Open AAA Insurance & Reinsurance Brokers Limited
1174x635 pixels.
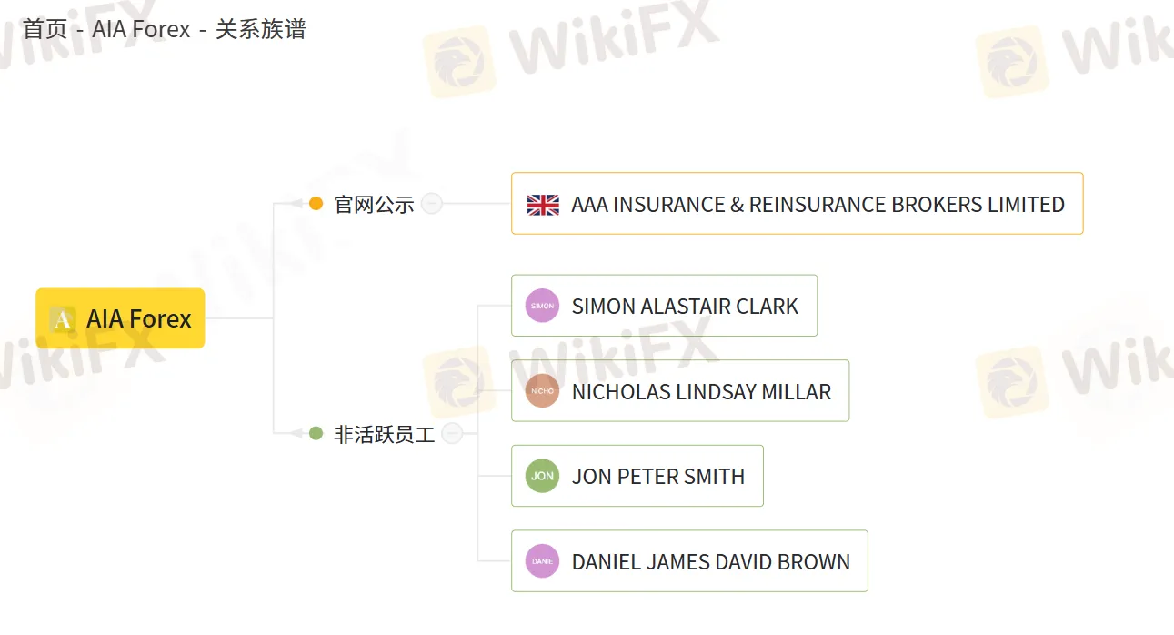click(x=817, y=205)
